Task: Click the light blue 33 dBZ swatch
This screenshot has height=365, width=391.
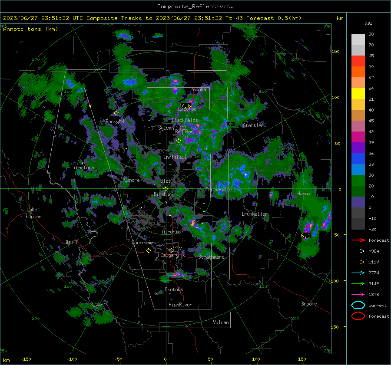Action: (358, 170)
